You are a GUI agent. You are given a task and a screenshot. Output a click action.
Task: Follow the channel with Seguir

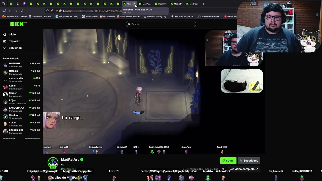228,161
